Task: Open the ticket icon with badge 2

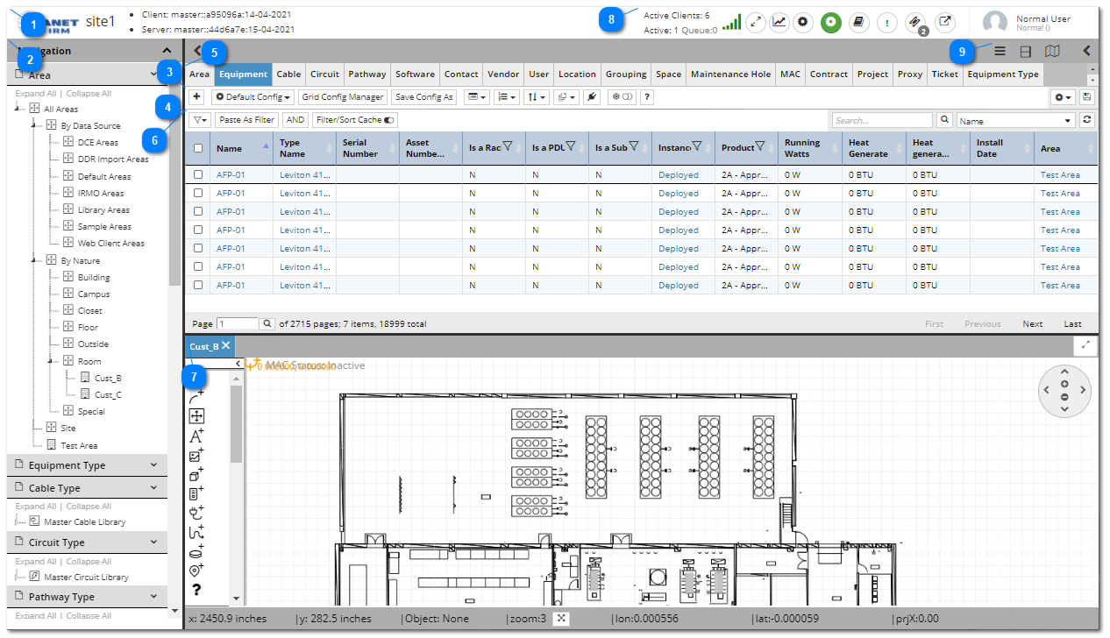Action: (x=915, y=23)
